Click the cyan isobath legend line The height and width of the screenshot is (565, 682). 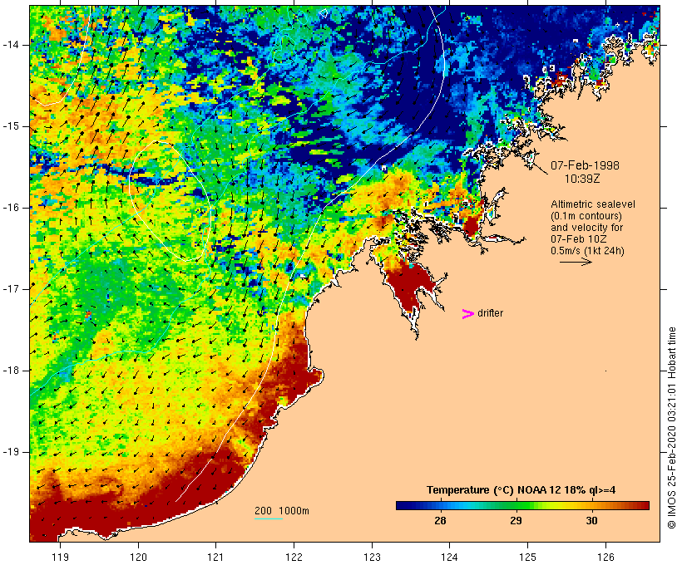point(269,519)
